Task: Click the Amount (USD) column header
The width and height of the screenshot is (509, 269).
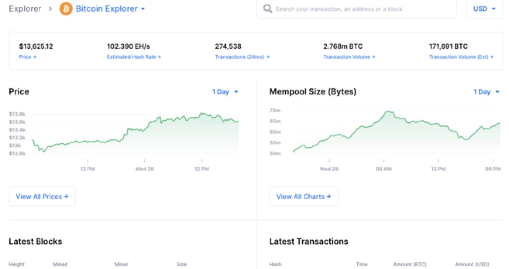Action: [472, 264]
